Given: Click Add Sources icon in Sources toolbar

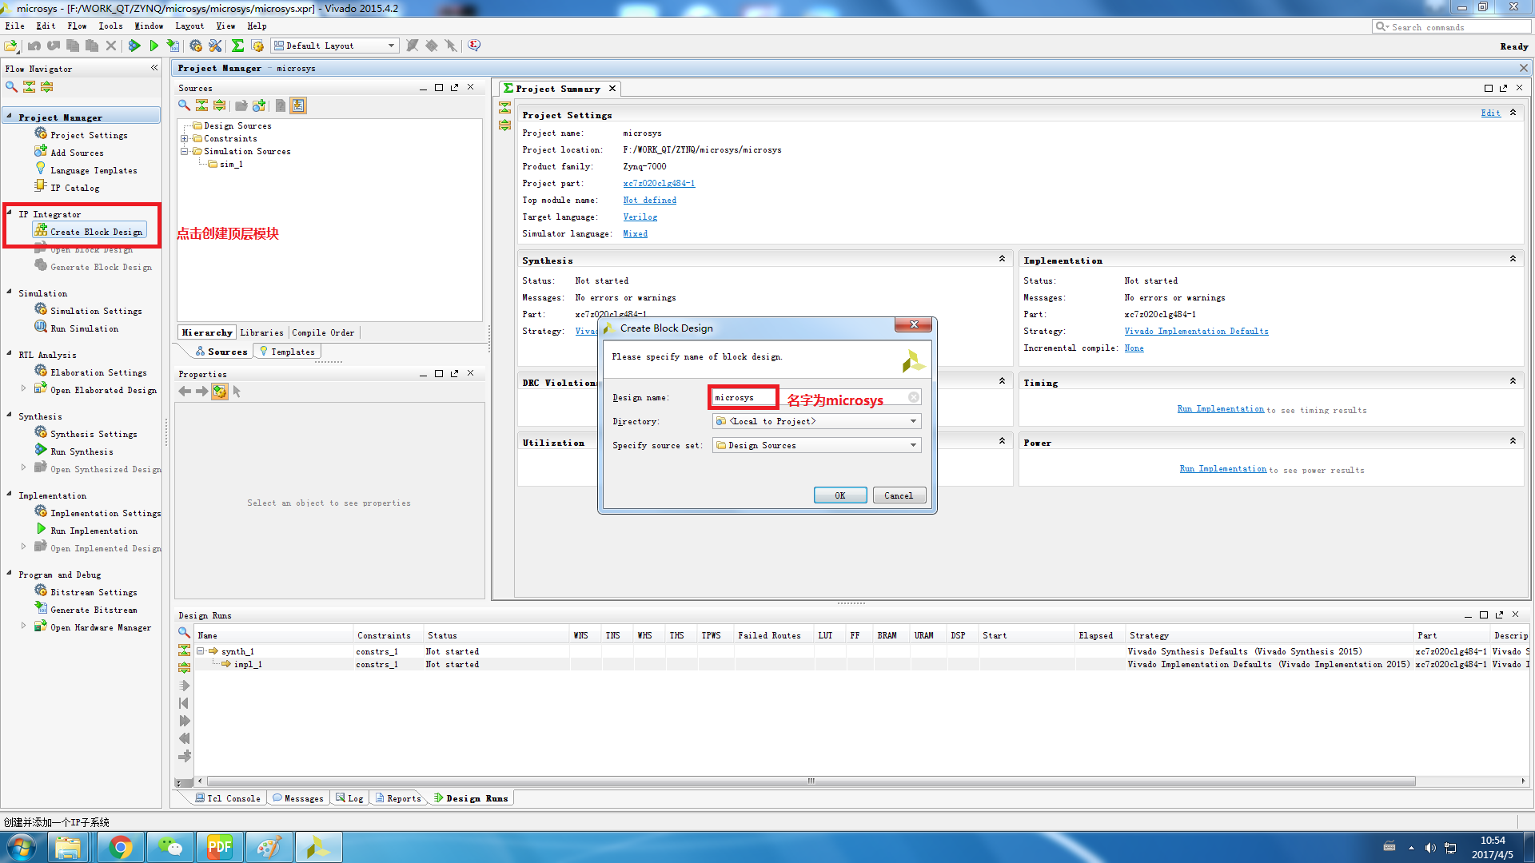Looking at the screenshot, I should [x=259, y=105].
